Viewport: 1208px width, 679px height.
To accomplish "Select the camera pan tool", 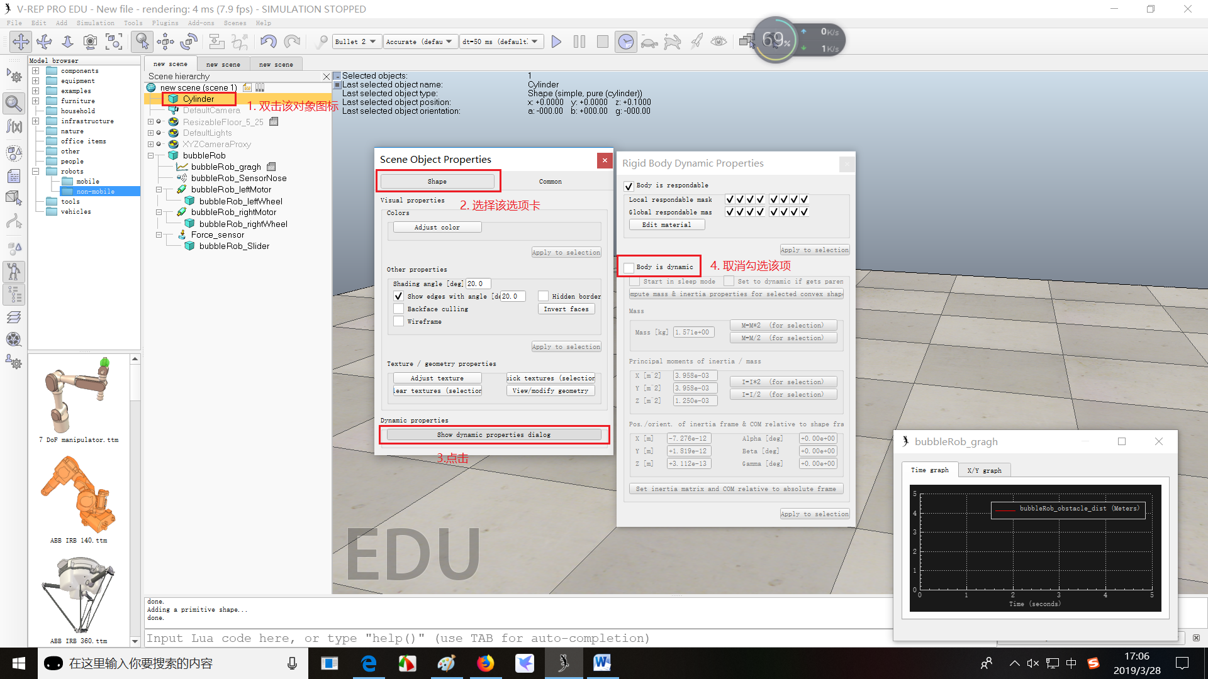I will coord(21,41).
